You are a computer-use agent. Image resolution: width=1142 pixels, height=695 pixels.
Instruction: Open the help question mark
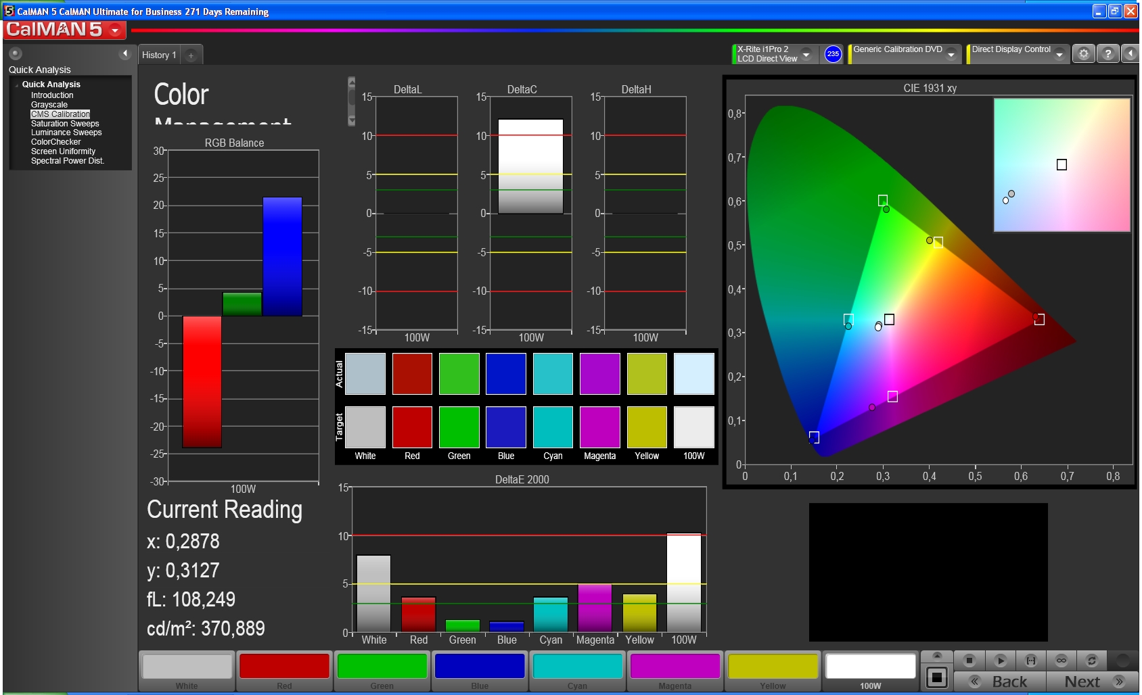click(1107, 54)
